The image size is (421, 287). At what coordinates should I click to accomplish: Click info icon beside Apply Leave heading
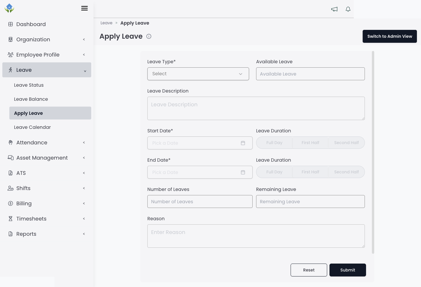pyautogui.click(x=149, y=36)
